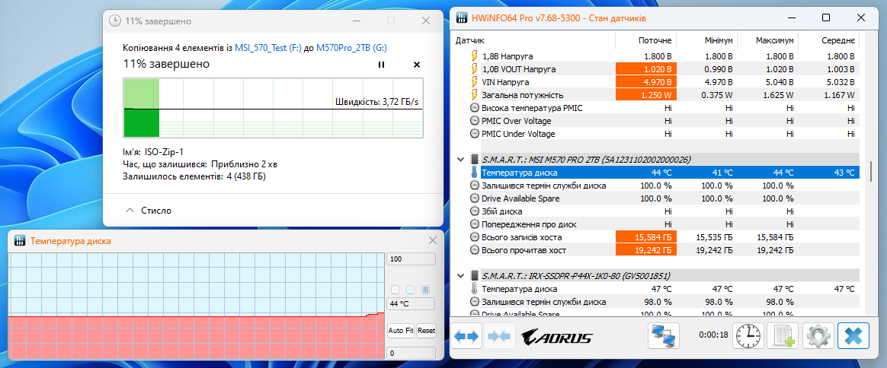Image resolution: width=887 pixels, height=368 pixels.
Task: Click clock icon in copy dialog title
Action: [x=114, y=21]
